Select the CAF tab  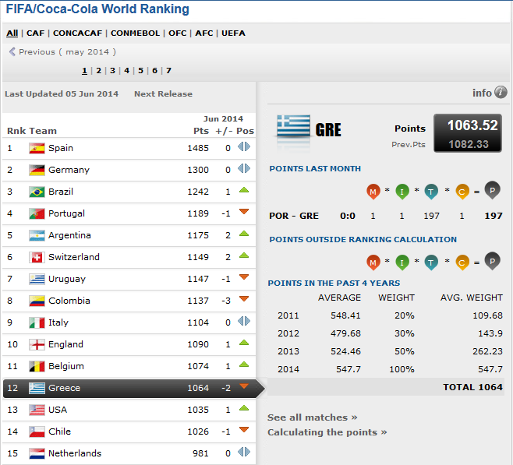pos(35,33)
